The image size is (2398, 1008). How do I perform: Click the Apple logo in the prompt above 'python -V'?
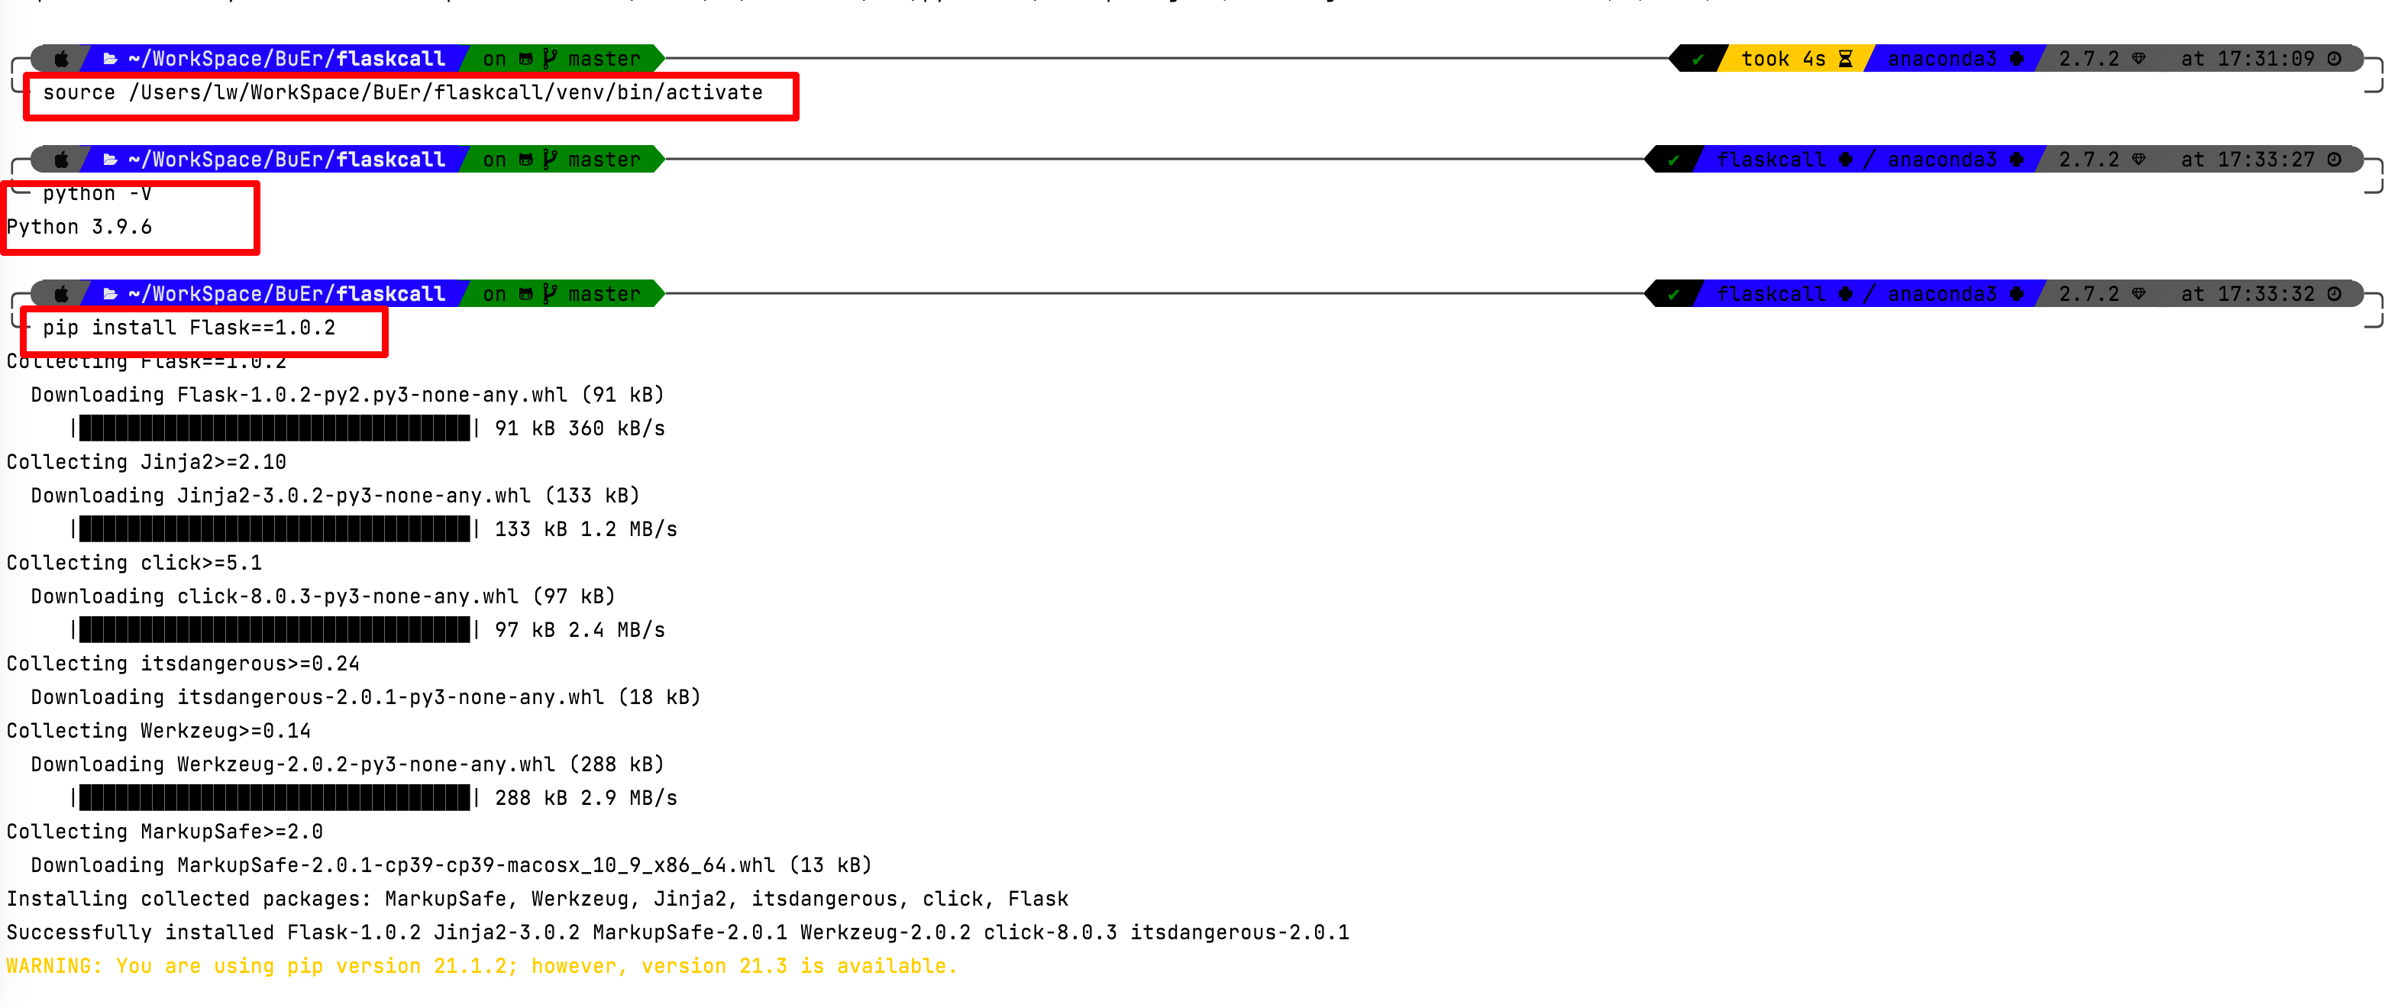coord(61,160)
